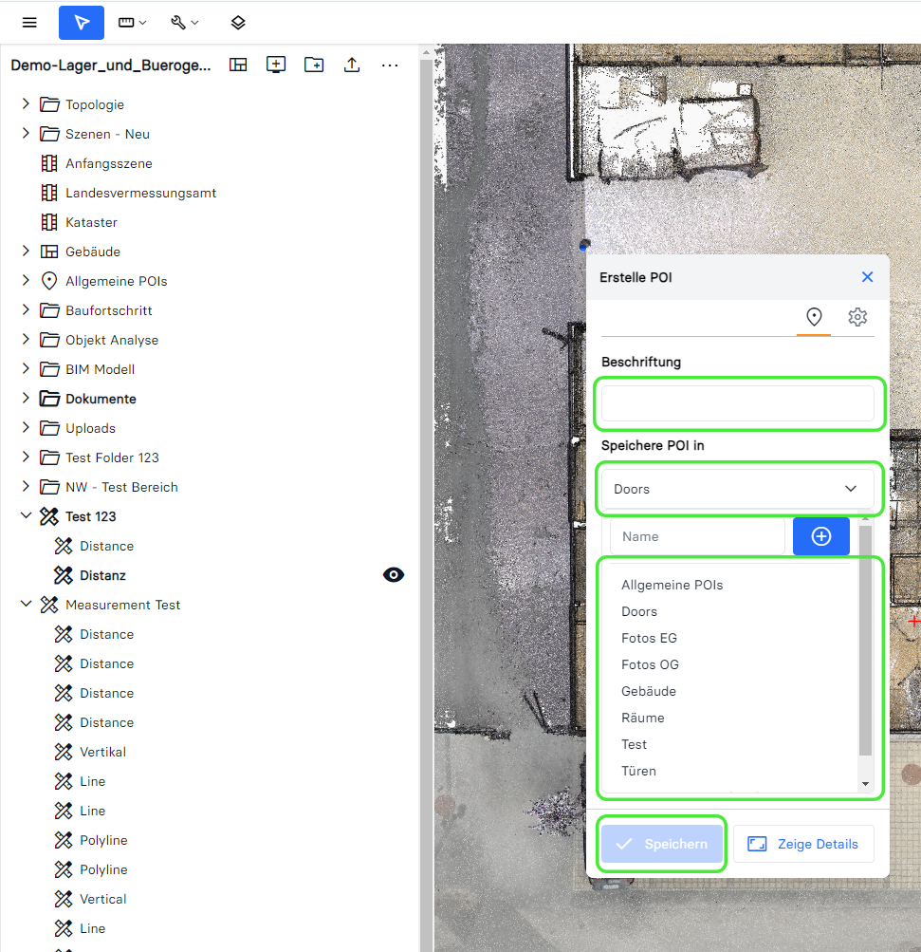Click the Zeige Details button

click(x=803, y=844)
